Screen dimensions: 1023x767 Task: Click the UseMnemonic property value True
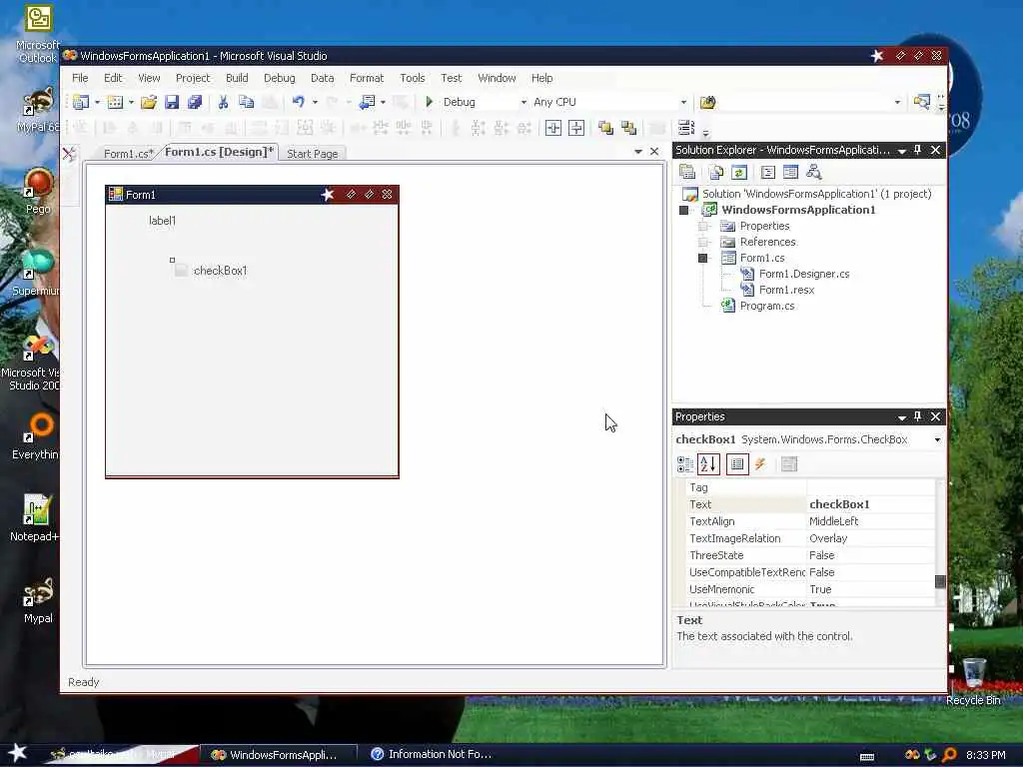click(871, 589)
